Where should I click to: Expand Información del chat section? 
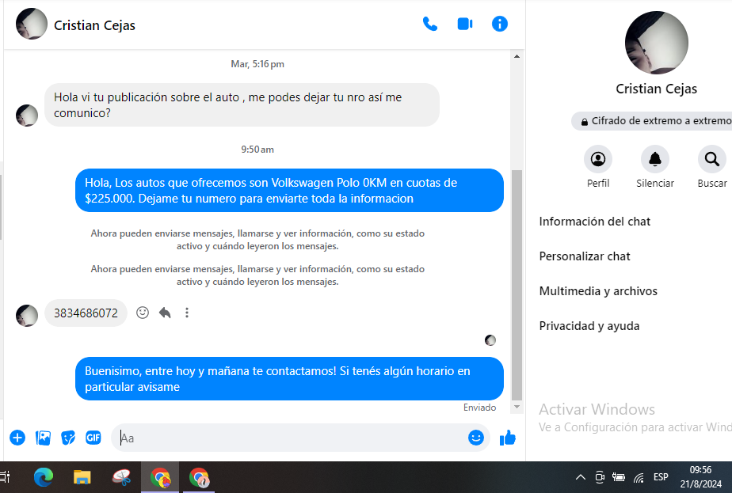[x=594, y=222]
